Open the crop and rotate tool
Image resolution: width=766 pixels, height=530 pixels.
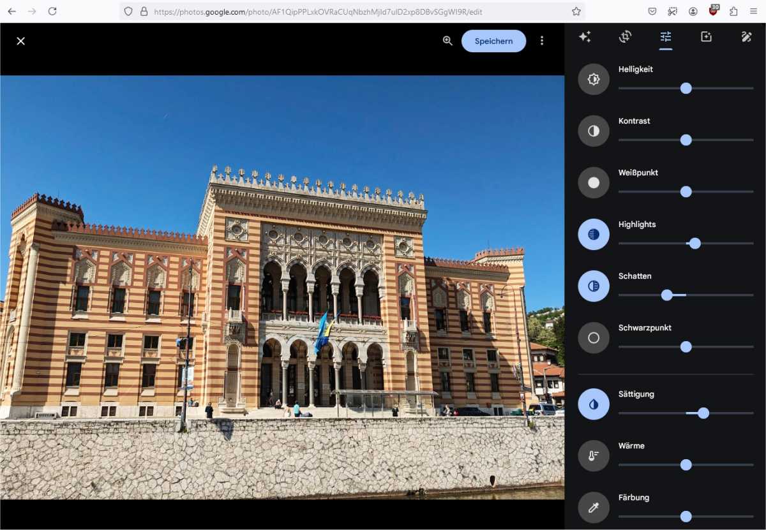click(x=626, y=37)
